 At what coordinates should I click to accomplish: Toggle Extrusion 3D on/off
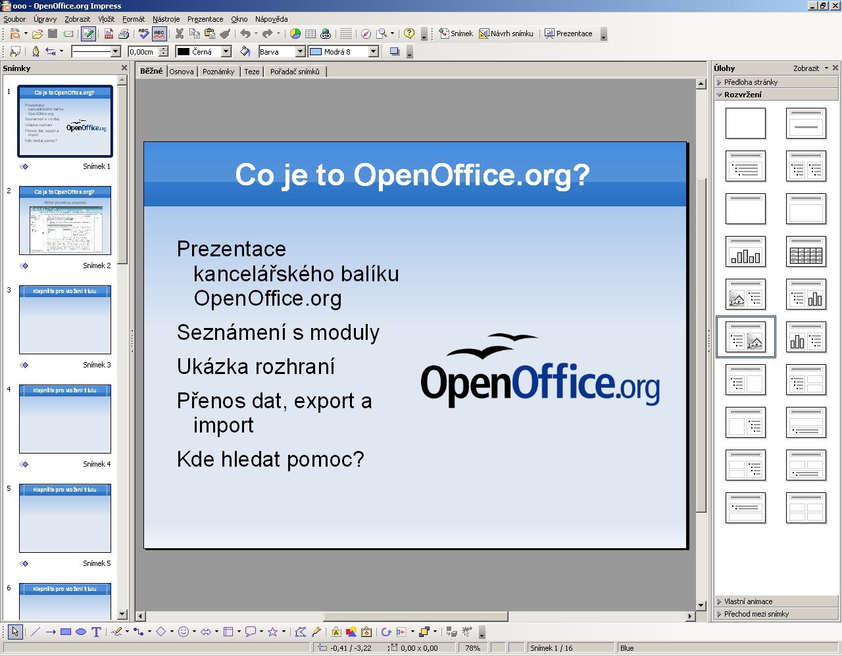451,632
